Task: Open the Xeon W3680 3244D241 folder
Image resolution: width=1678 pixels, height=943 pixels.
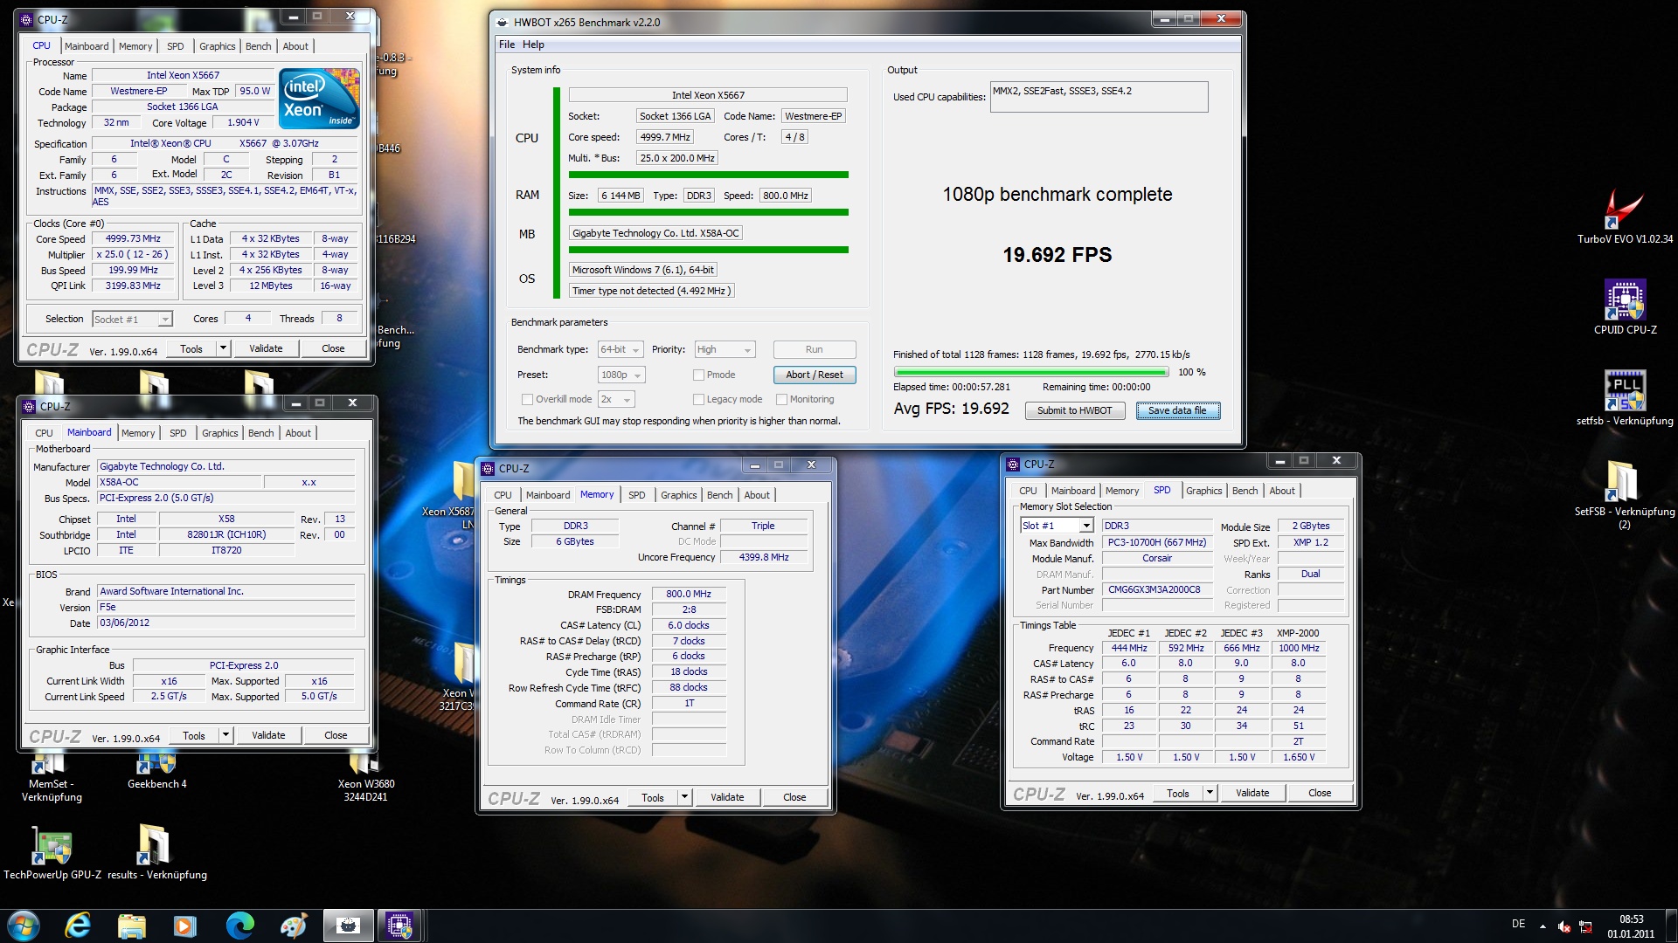Action: (x=365, y=774)
